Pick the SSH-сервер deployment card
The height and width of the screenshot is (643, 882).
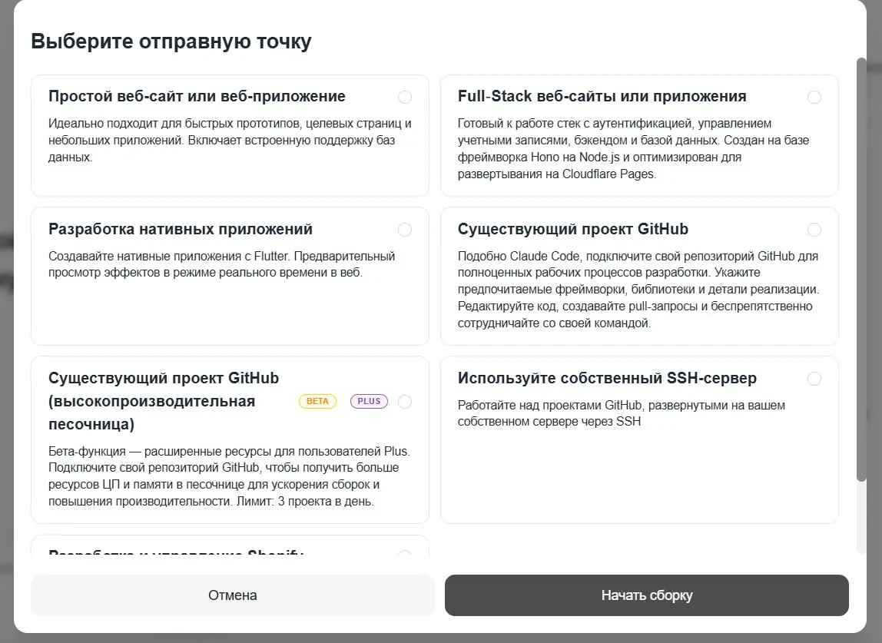point(639,438)
